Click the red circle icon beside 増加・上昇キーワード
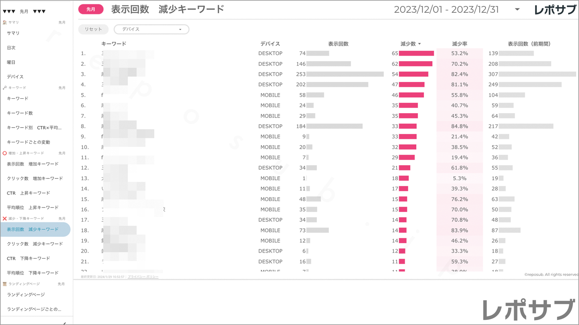 tap(4, 153)
